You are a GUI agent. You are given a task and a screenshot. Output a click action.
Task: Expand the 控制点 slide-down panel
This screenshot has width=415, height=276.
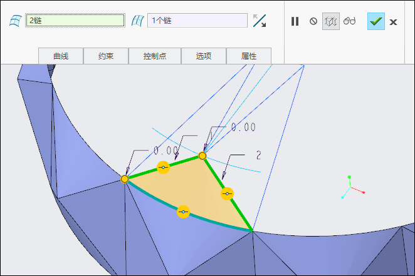[155, 56]
